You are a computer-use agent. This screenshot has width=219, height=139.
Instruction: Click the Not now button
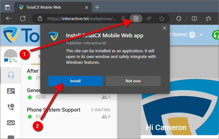[x=133, y=81]
